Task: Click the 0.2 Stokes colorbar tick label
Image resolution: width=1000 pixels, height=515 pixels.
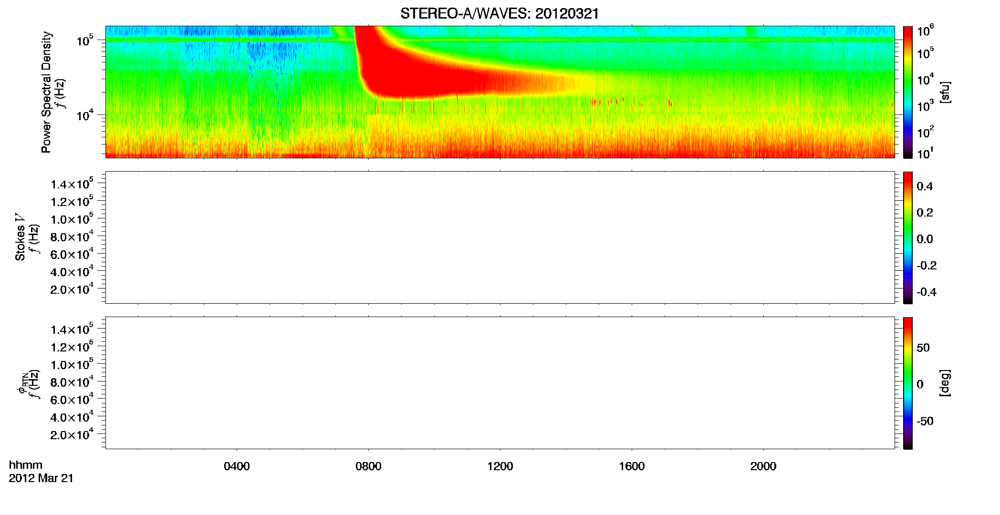Action: point(925,213)
